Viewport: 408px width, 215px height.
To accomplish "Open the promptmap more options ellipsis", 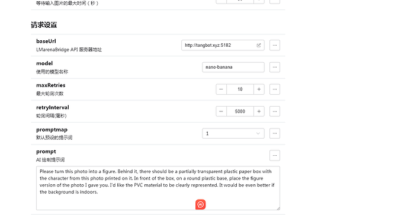I will [275, 133].
